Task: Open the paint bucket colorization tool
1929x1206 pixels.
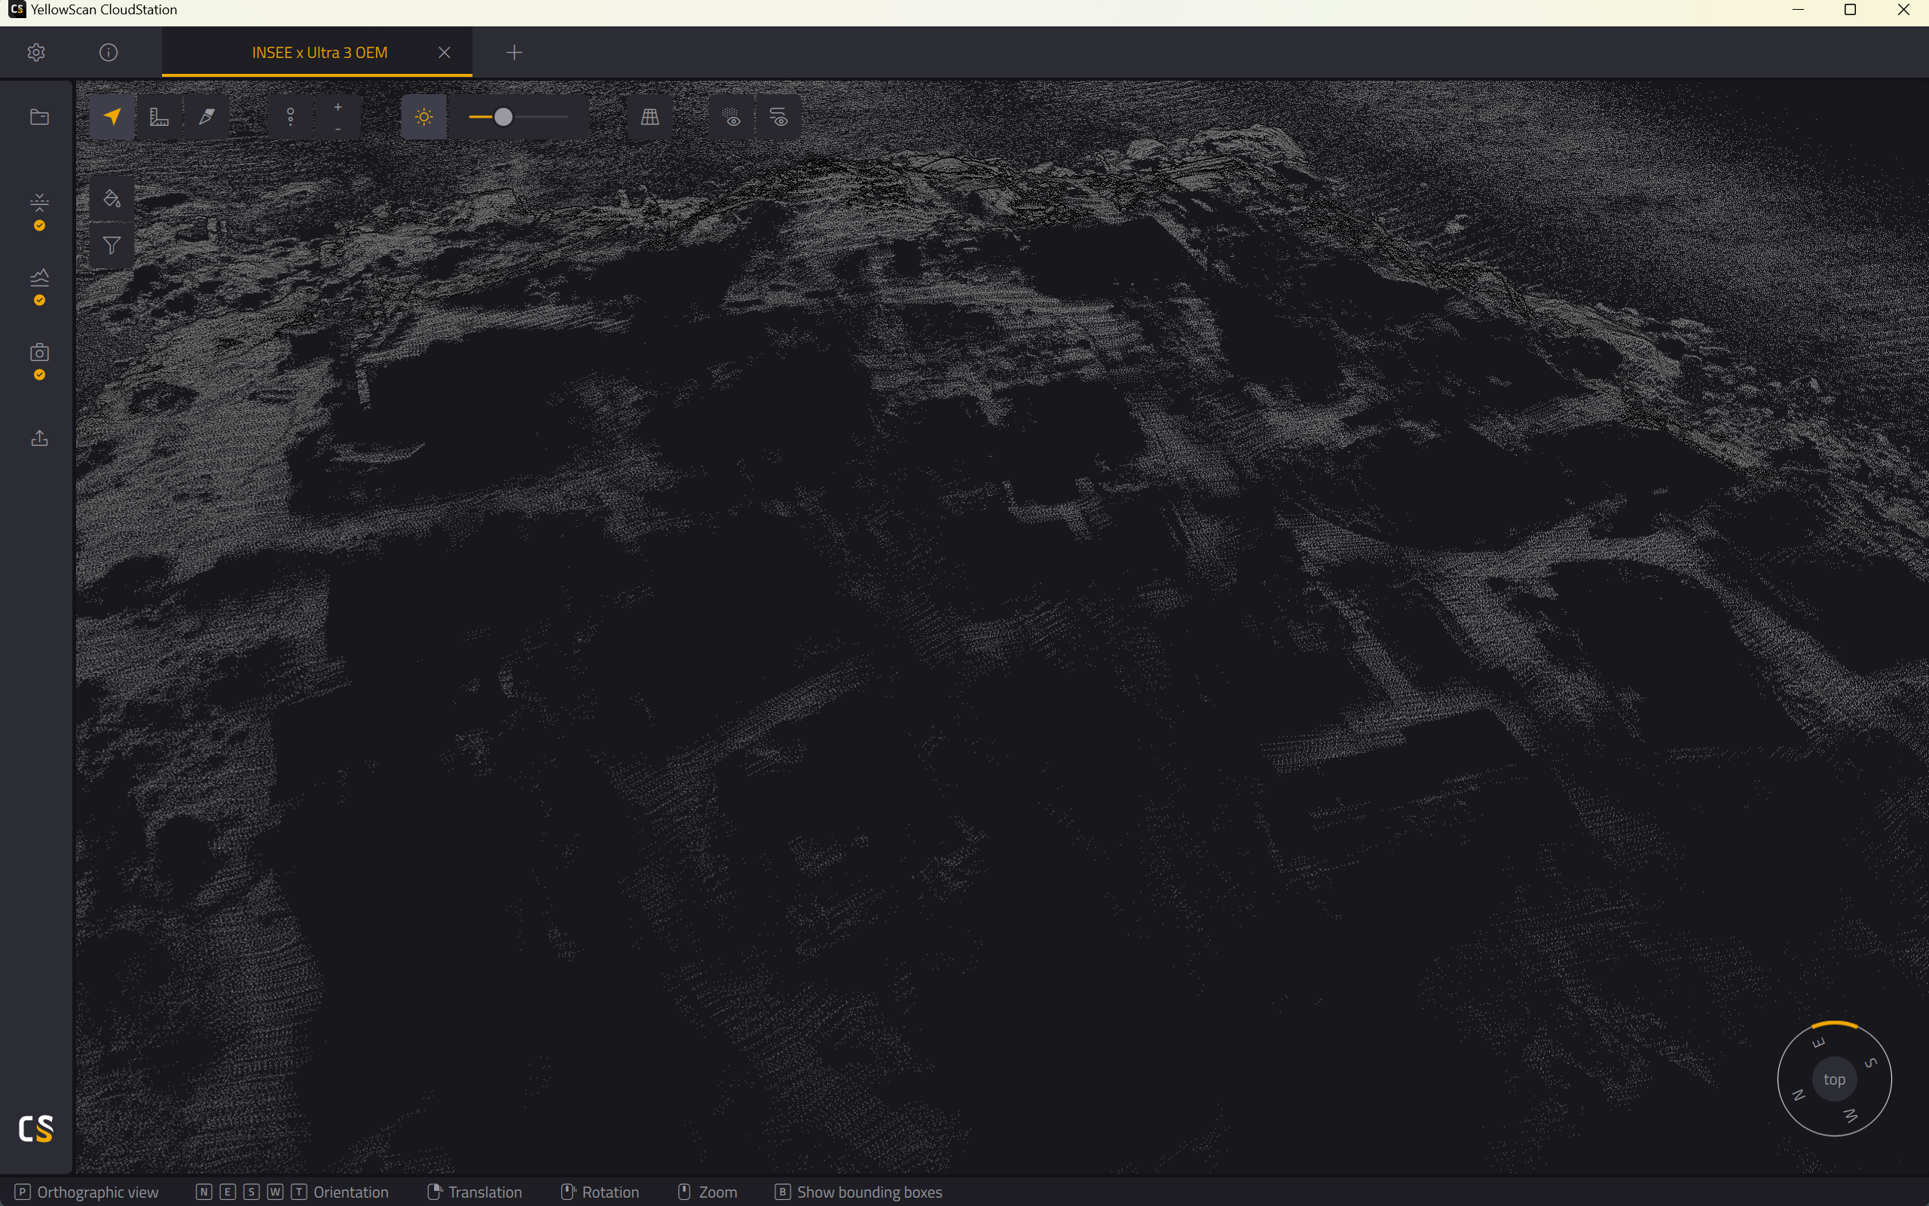Action: [112, 198]
